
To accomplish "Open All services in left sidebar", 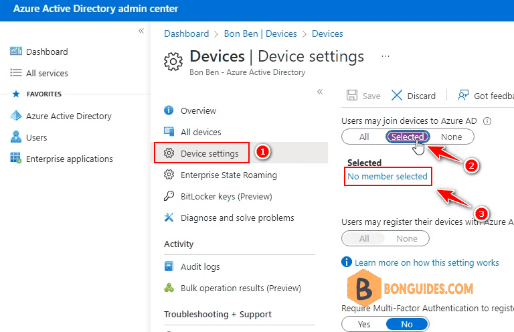I will pos(47,73).
